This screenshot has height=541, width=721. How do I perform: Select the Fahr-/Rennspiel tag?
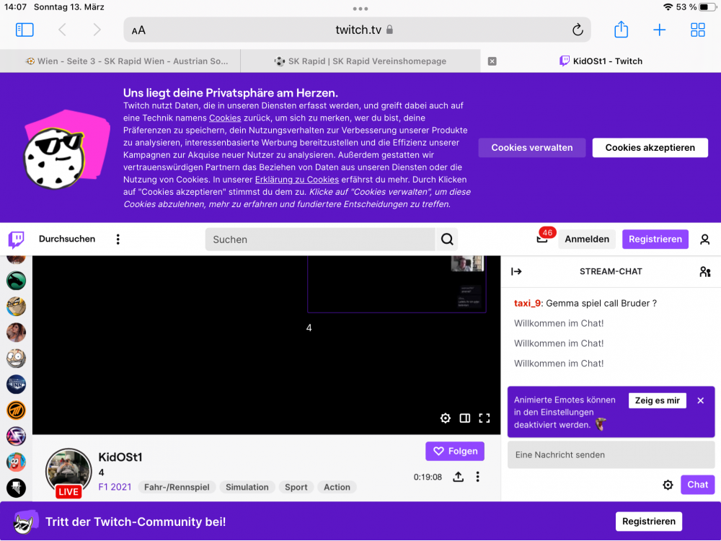177,487
